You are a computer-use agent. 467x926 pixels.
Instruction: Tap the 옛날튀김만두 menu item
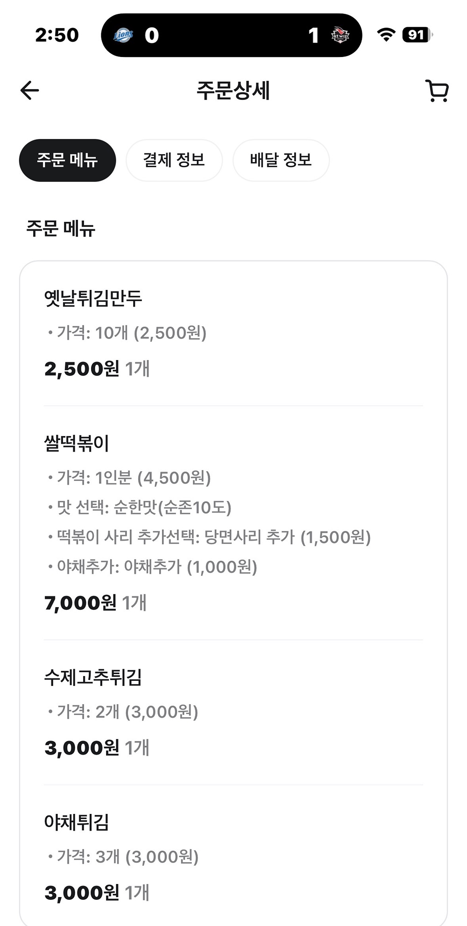(x=93, y=299)
